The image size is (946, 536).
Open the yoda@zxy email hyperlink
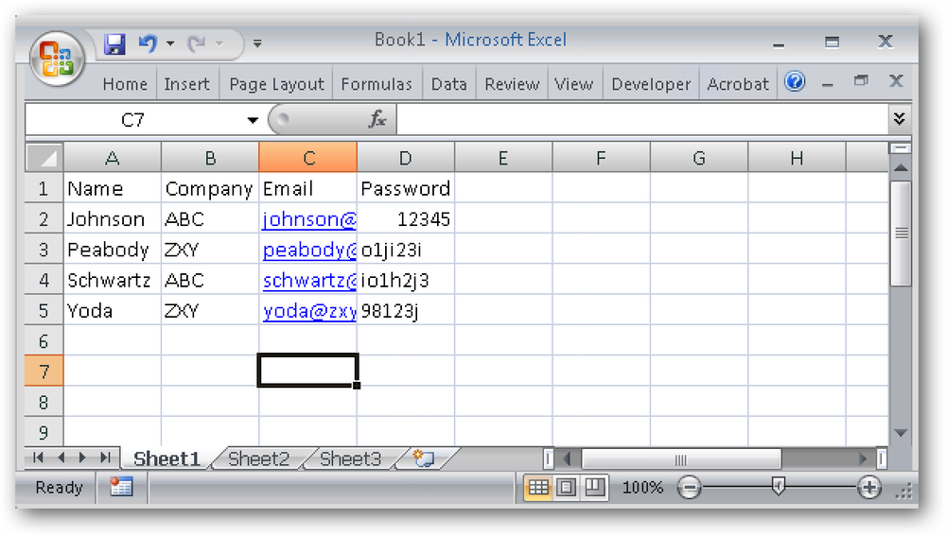click(309, 311)
